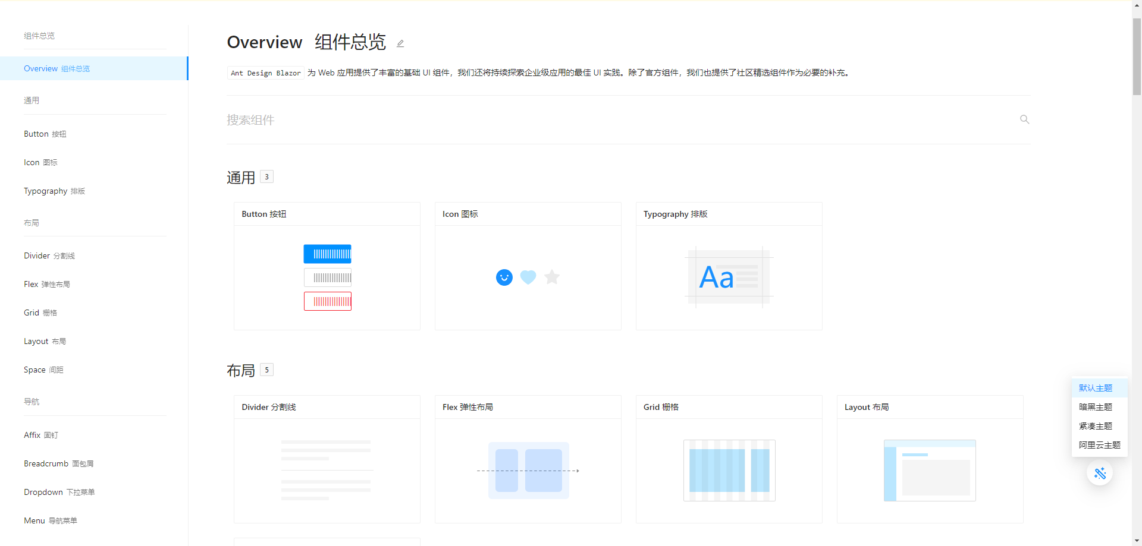Open the Icon component preview illustration
Screen dimensions: 1142x546
coord(528,277)
